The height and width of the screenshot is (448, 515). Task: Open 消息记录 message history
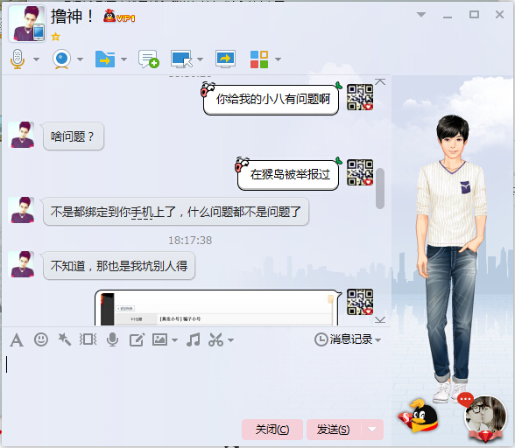(343, 339)
